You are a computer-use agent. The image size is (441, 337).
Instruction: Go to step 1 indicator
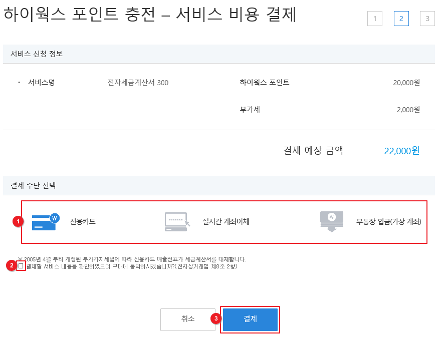pyautogui.click(x=375, y=19)
